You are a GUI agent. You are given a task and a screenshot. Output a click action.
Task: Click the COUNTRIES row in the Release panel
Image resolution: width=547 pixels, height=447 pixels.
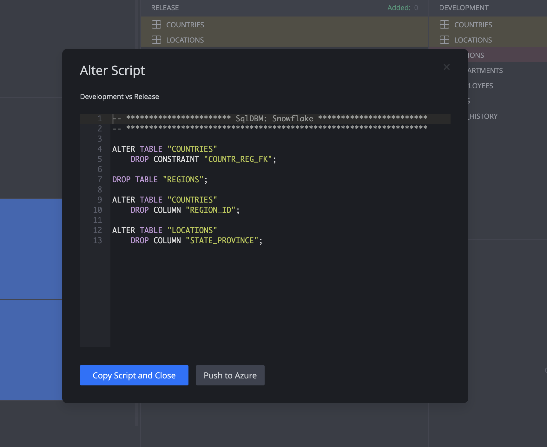click(185, 24)
